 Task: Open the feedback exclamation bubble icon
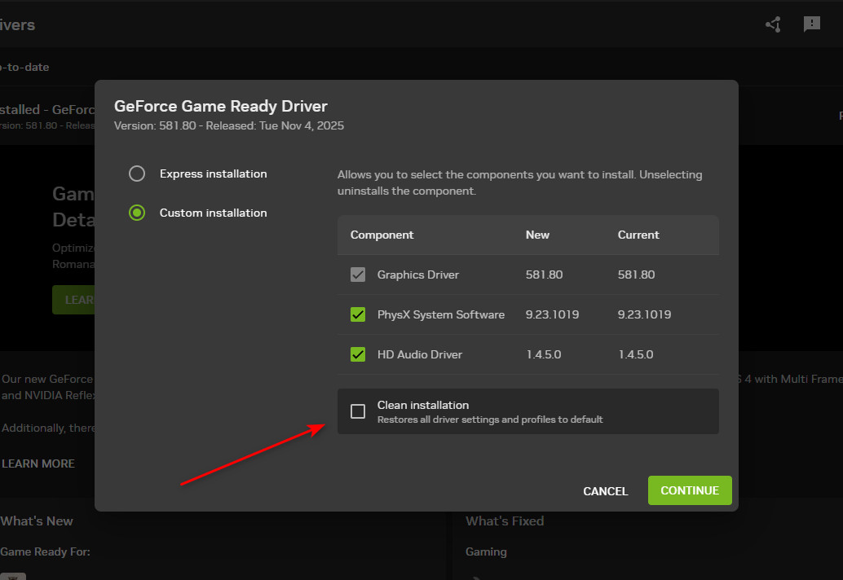pos(811,24)
